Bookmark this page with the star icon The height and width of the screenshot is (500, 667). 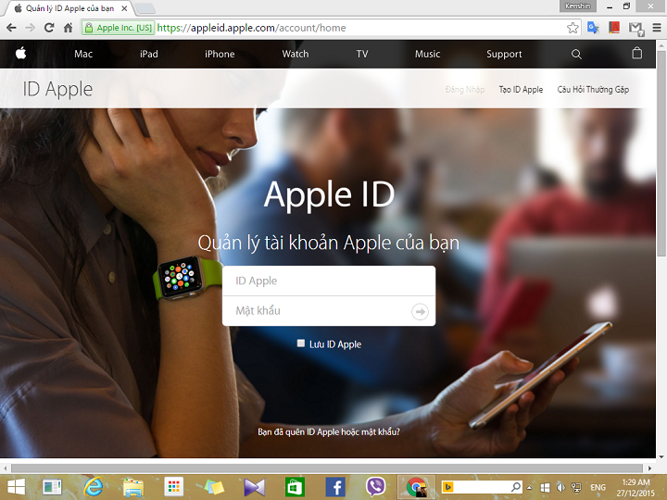click(573, 28)
